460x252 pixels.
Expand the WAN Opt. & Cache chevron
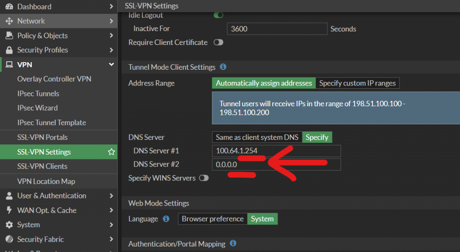pos(111,210)
